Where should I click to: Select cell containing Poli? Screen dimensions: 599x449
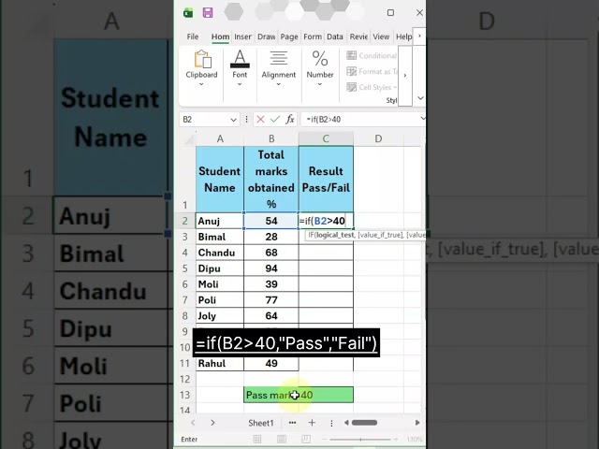pyautogui.click(x=220, y=300)
